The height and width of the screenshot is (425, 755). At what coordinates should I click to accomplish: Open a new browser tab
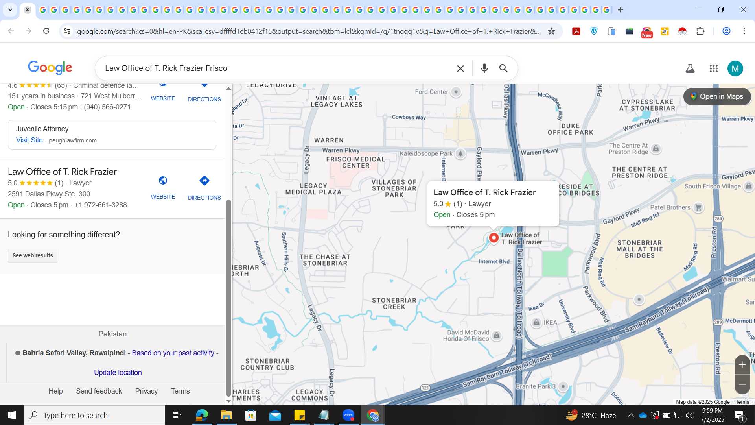tap(621, 10)
